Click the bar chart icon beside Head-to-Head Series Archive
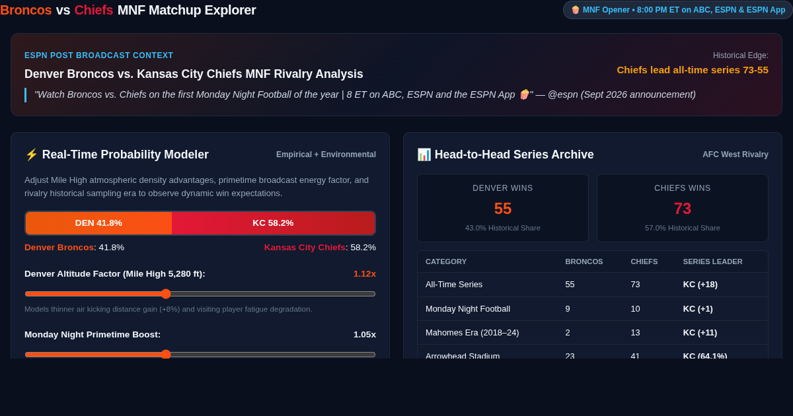793x416 pixels. (424, 155)
